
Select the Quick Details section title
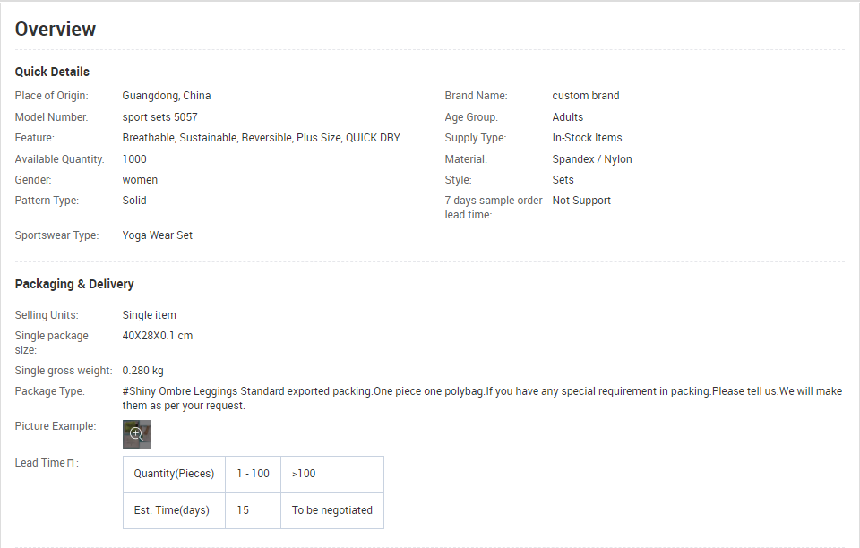(52, 72)
